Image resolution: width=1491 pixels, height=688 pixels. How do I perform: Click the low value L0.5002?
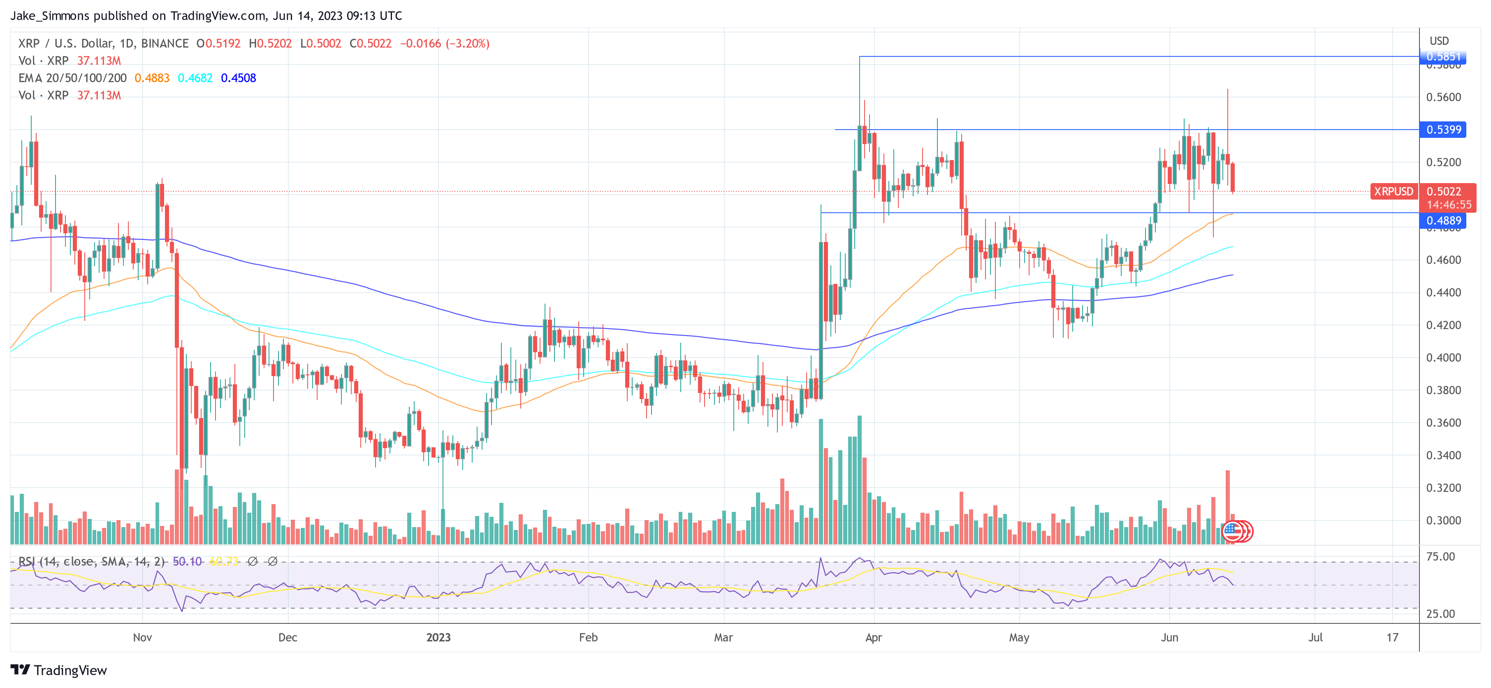(321, 44)
